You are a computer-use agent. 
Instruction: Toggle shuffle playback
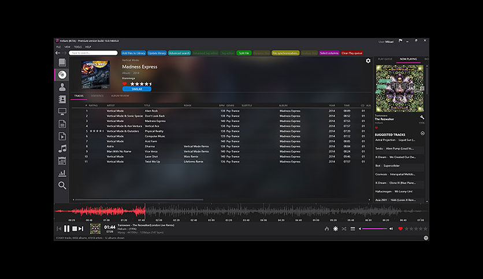(x=344, y=229)
